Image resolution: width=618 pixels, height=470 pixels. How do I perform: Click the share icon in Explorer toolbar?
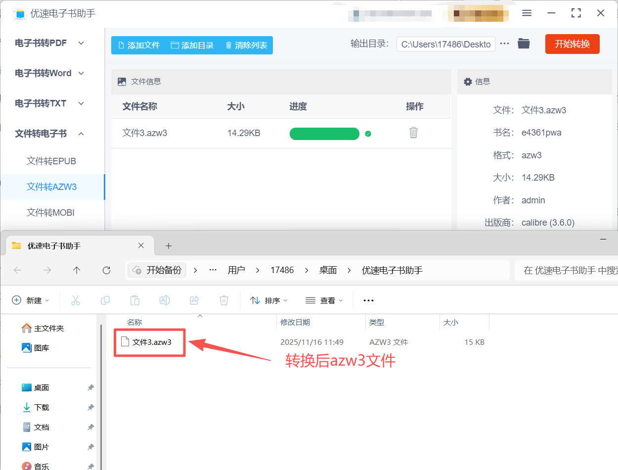(x=194, y=300)
